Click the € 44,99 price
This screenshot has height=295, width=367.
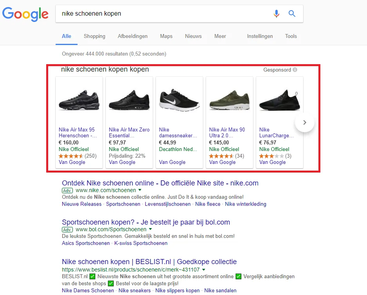[167, 142]
